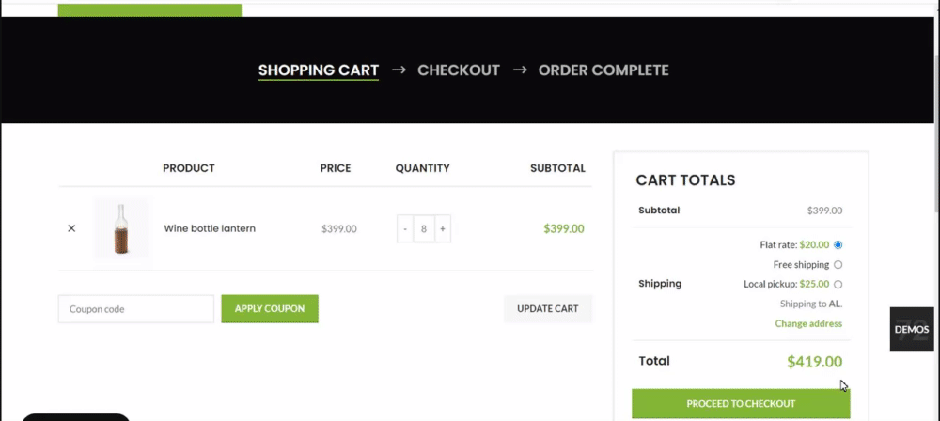The height and width of the screenshot is (421, 940).
Task: Choose Free shipping radio button
Action: [x=838, y=265]
